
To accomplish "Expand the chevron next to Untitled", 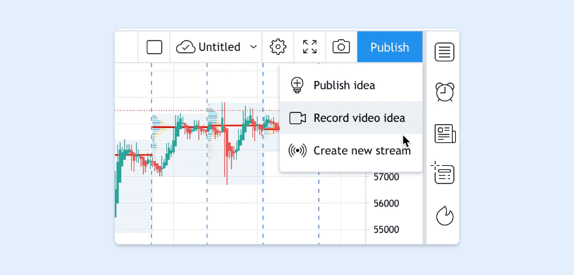I will click(254, 47).
